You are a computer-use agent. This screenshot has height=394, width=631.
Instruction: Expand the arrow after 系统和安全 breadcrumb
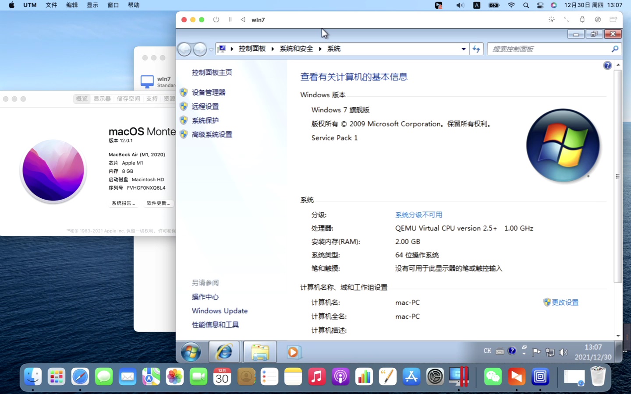pyautogui.click(x=320, y=49)
